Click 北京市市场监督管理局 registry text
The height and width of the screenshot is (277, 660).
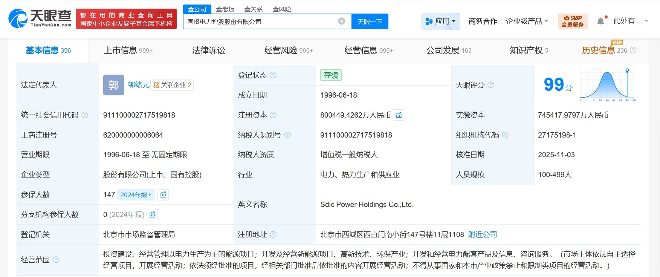coord(139,234)
